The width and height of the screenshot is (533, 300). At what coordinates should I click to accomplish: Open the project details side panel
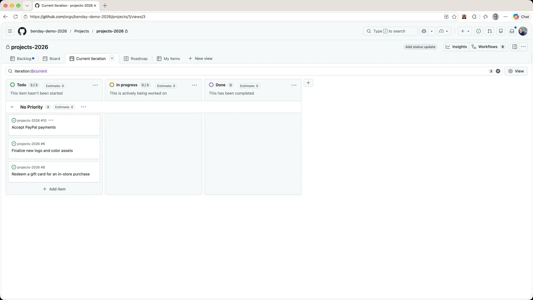point(515,47)
